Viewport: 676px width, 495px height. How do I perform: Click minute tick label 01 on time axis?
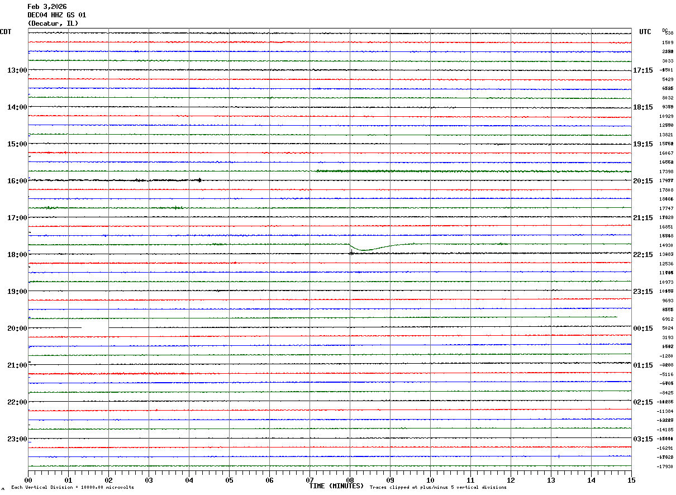click(68, 480)
